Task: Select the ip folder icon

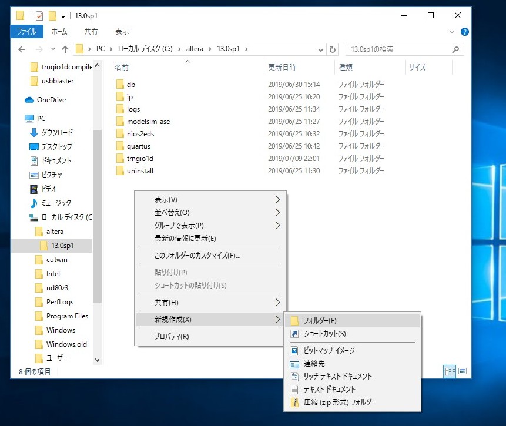Action: [x=120, y=96]
